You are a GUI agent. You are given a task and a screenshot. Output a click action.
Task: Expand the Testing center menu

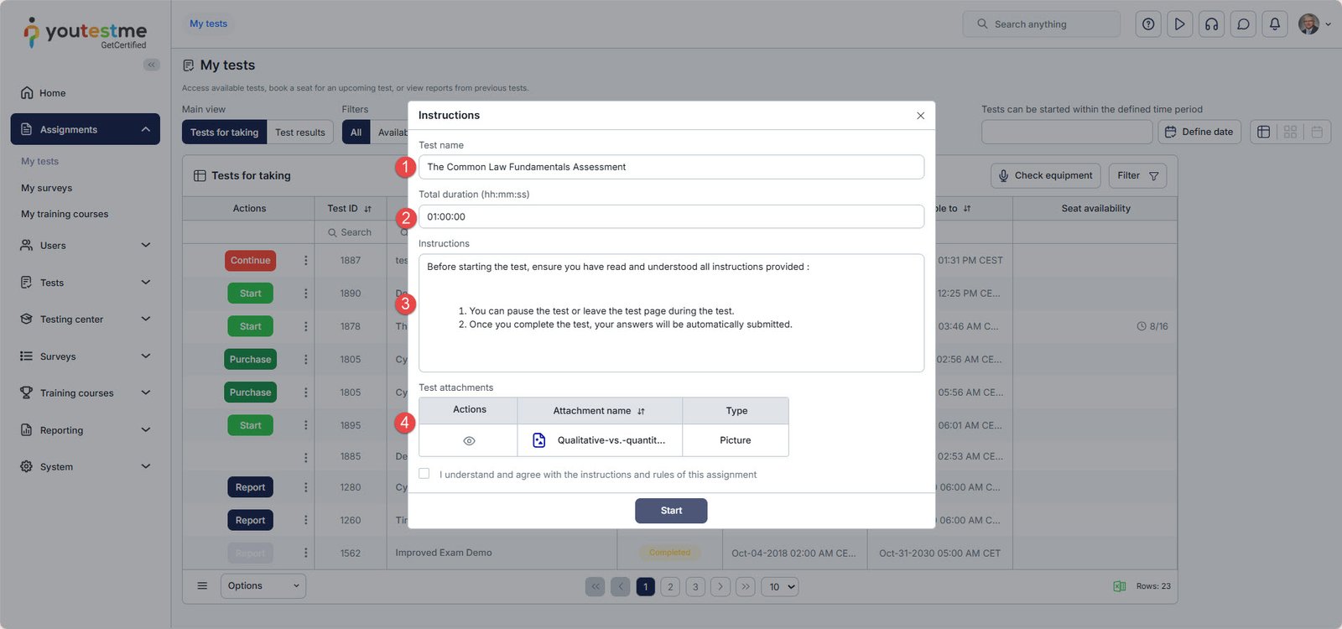point(84,319)
